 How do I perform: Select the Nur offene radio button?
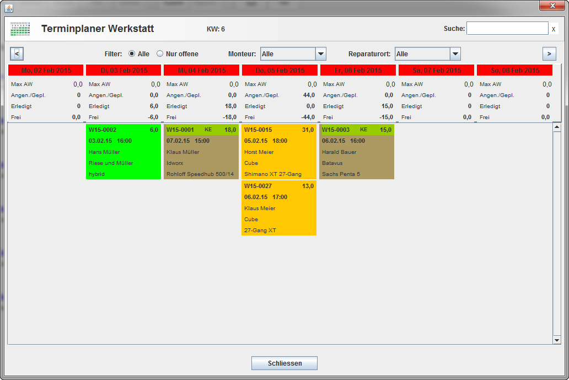coord(160,54)
